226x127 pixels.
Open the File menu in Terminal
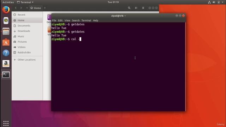tap(54, 20)
